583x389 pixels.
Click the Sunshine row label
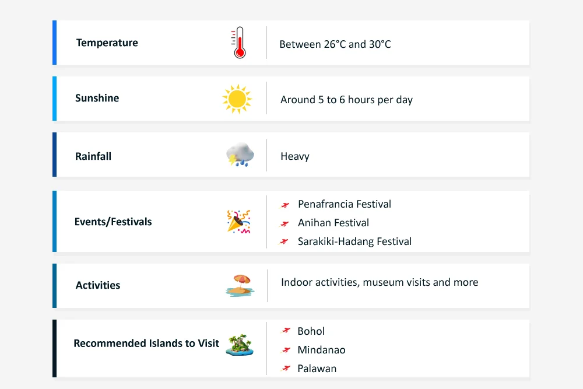tap(97, 99)
